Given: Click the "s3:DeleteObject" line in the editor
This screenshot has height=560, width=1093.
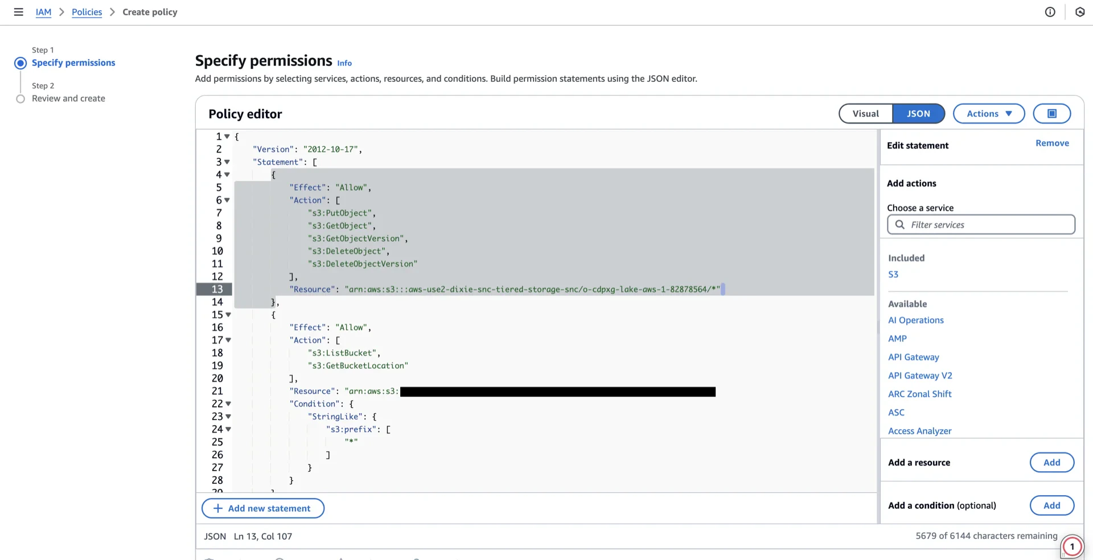Looking at the screenshot, I should pos(348,252).
